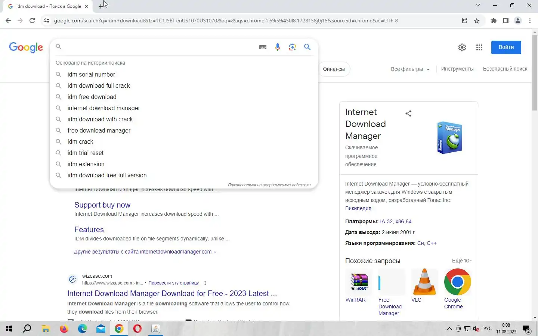Choose suggestion free download manager
The image size is (538, 336).
184,130
